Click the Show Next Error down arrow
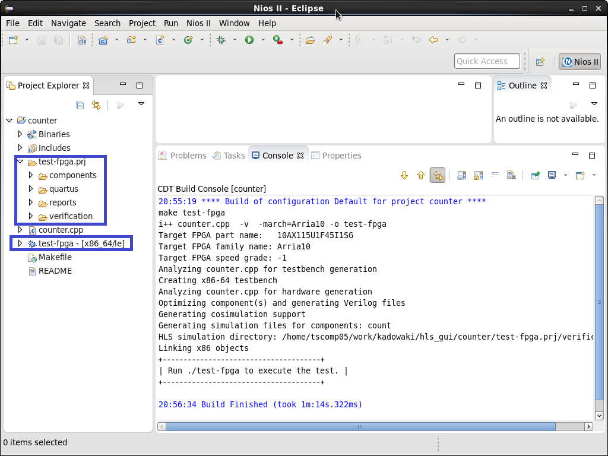 pos(405,175)
